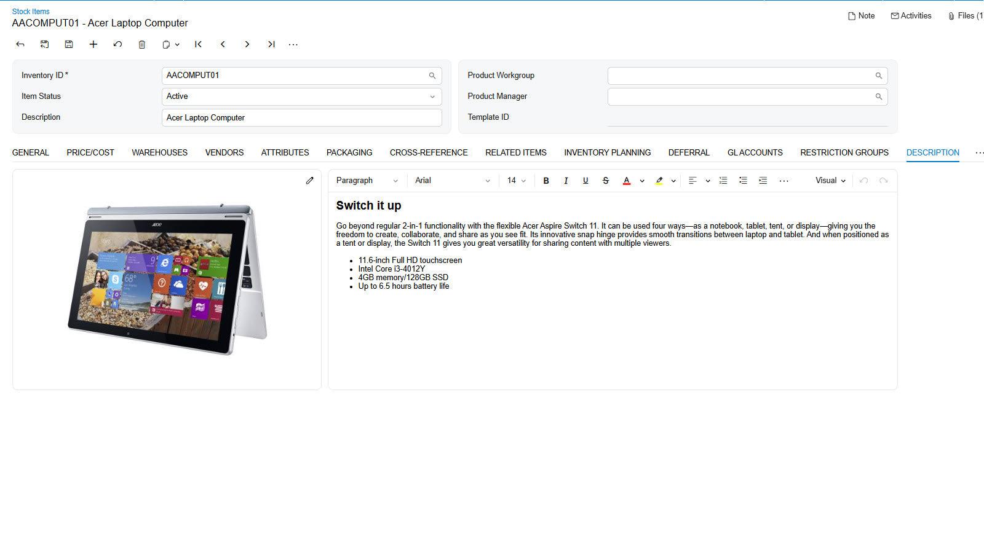Show more tabs via the tab overflow ellipsis

pos(978,152)
